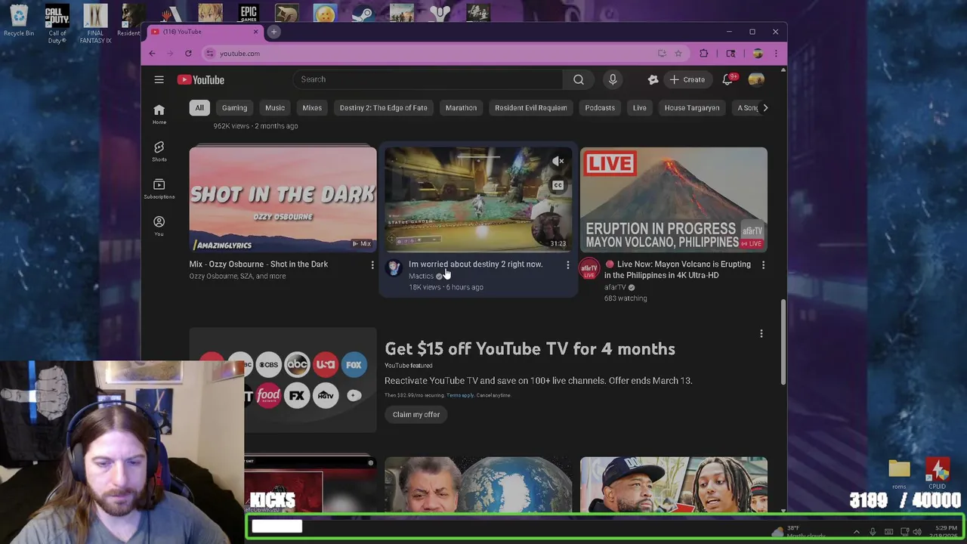Click the Mactics channel avatar

click(x=394, y=267)
